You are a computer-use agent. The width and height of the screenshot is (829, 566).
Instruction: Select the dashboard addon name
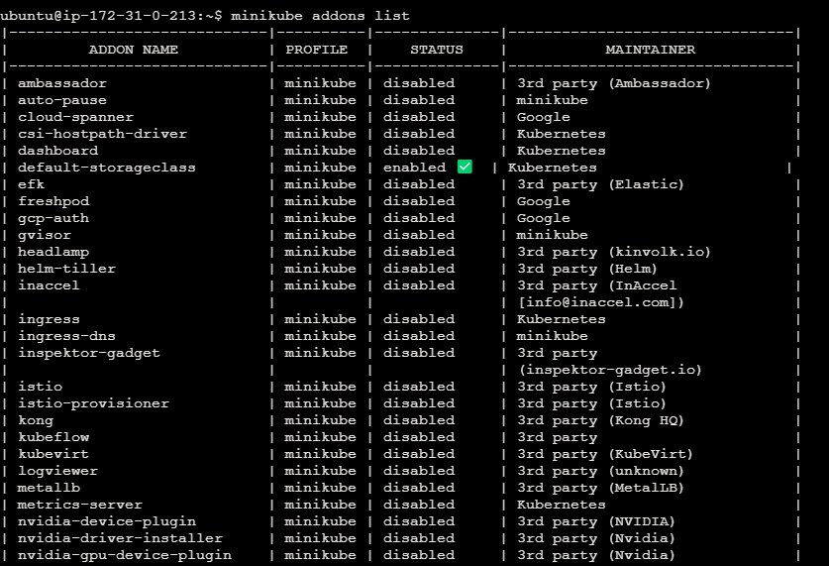tap(58, 151)
